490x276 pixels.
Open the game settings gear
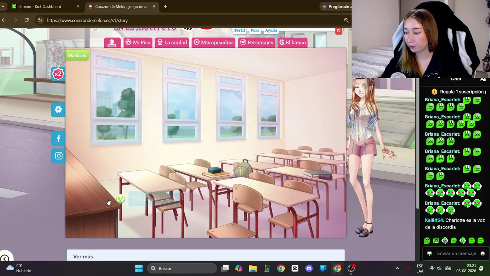[58, 110]
